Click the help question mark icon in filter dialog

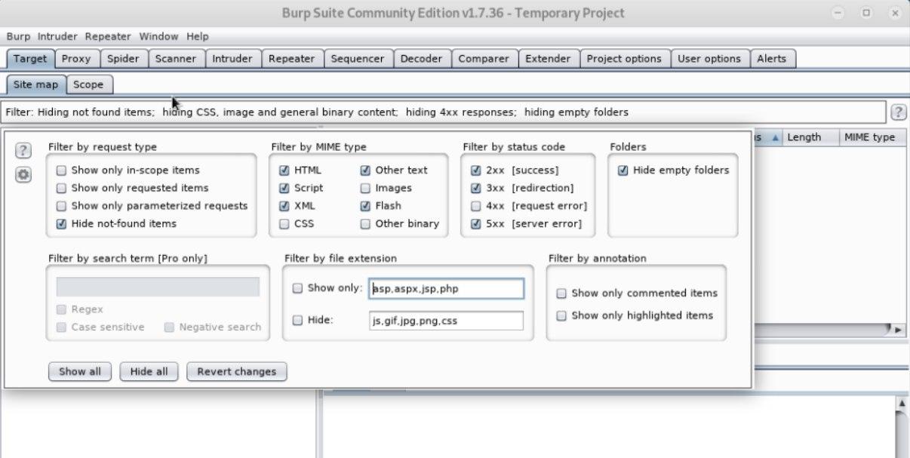pos(23,150)
